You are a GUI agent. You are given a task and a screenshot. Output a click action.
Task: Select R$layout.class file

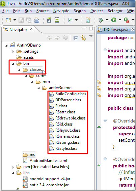click(68, 130)
